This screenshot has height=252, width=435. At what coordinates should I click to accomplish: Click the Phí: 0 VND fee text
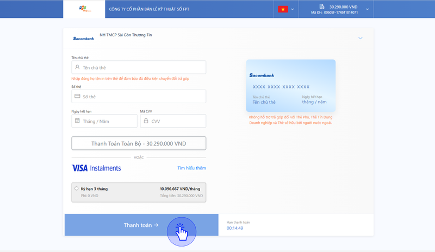tap(89, 196)
